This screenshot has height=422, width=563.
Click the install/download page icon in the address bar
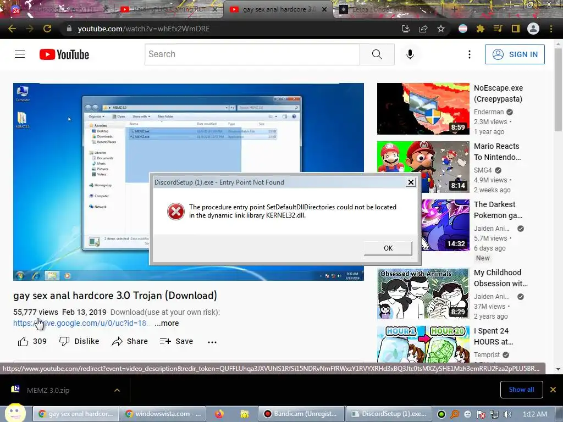pos(406,29)
